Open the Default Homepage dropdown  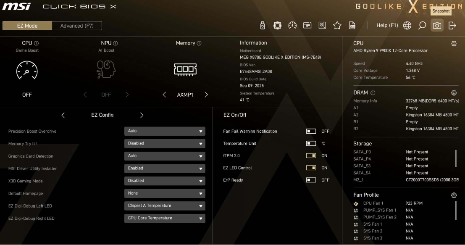click(x=165, y=193)
